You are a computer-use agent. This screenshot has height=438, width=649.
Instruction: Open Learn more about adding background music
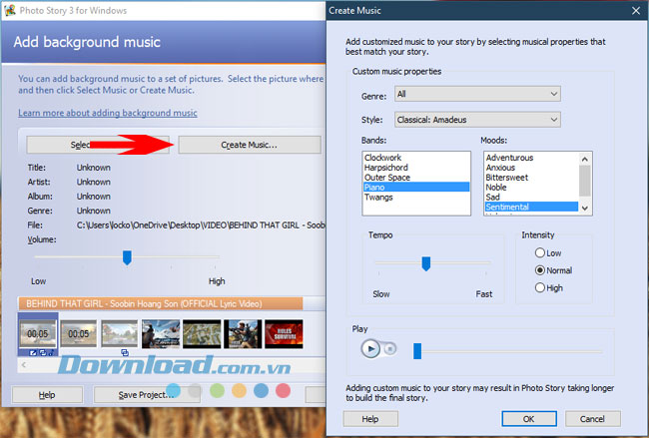(108, 113)
